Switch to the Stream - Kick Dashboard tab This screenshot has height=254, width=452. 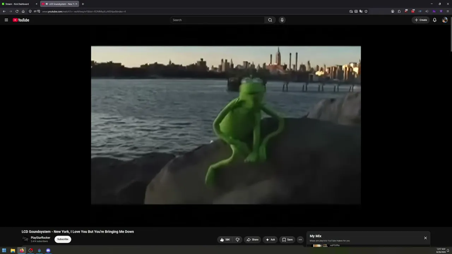pyautogui.click(x=19, y=4)
